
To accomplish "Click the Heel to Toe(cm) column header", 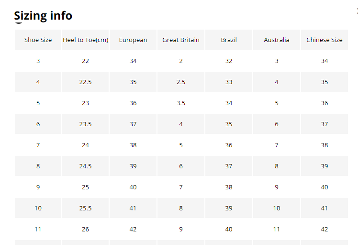I will (85, 40).
